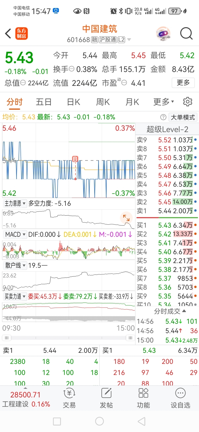Switch to the 月K tab
The image size is (199, 432).
pyautogui.click(x=132, y=102)
